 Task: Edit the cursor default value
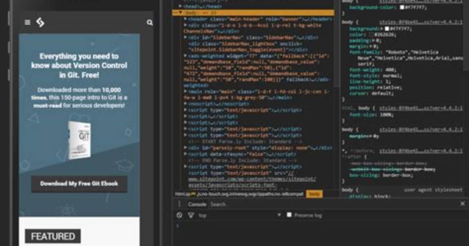point(382,93)
